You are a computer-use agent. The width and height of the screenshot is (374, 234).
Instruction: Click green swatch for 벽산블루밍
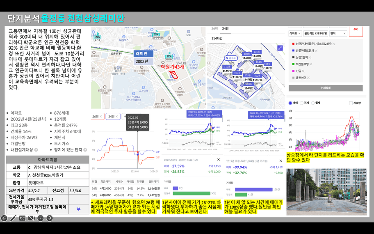(x=293, y=64)
